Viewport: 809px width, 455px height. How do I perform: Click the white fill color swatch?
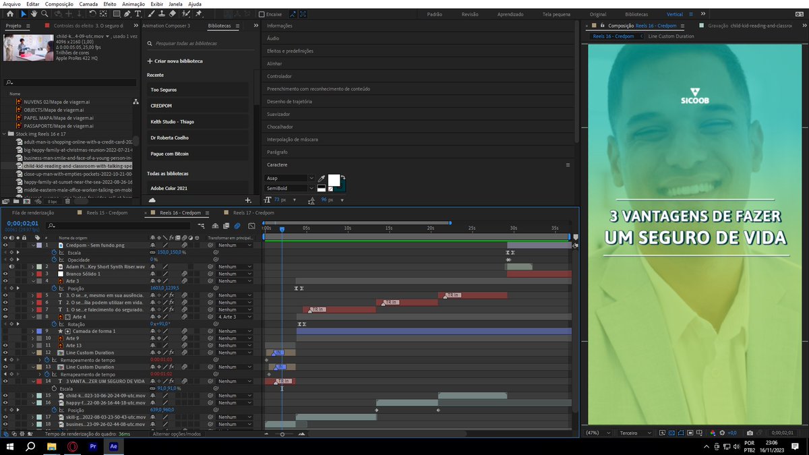[x=334, y=180]
